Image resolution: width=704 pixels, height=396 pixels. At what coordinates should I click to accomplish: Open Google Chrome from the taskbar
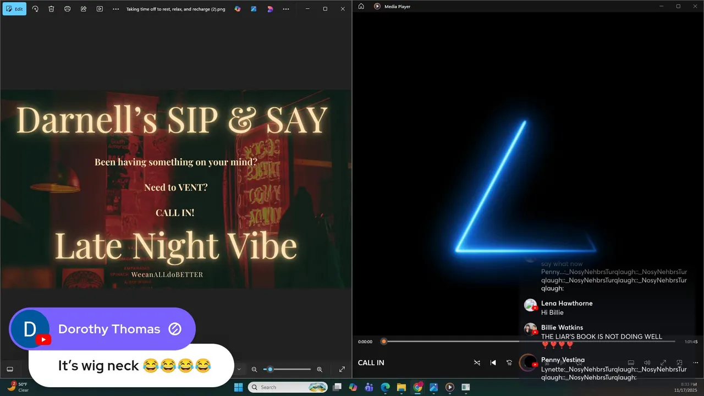pos(417,387)
